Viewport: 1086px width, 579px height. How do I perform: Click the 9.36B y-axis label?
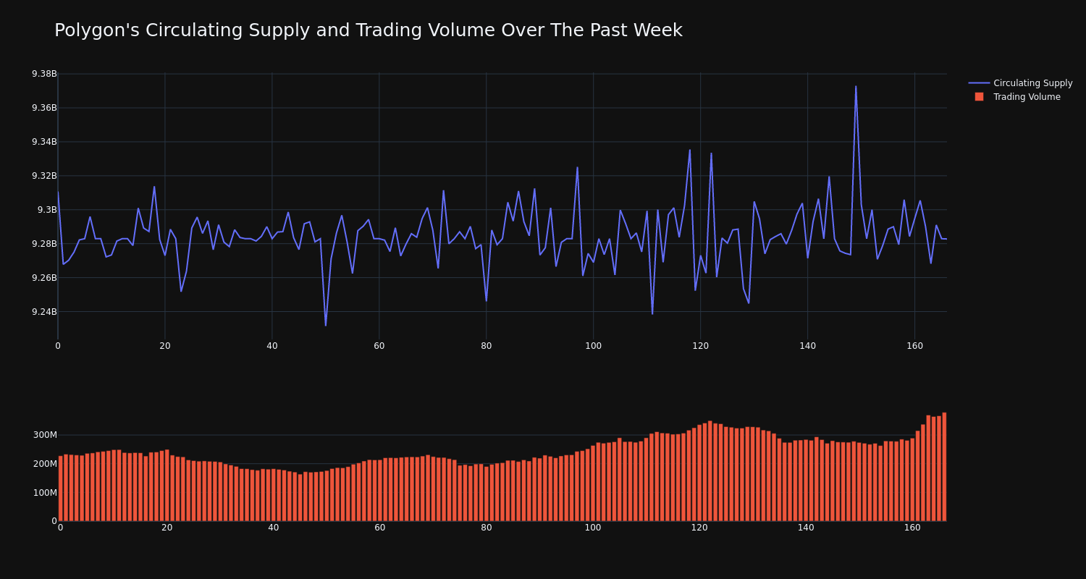(44, 108)
